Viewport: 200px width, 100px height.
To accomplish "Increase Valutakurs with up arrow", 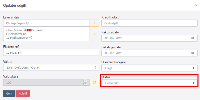I will [x=85, y=81].
